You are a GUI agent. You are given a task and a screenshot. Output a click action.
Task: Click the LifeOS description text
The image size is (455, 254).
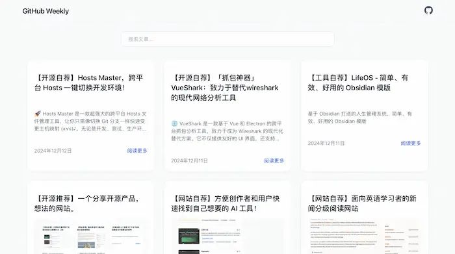tap(360, 118)
